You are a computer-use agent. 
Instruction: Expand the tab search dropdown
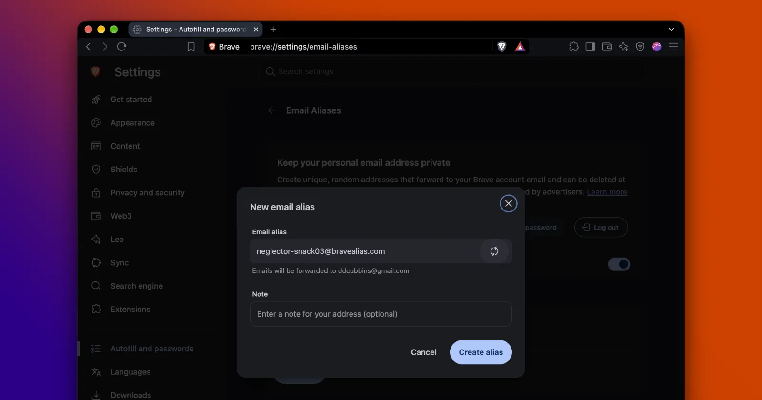671,30
